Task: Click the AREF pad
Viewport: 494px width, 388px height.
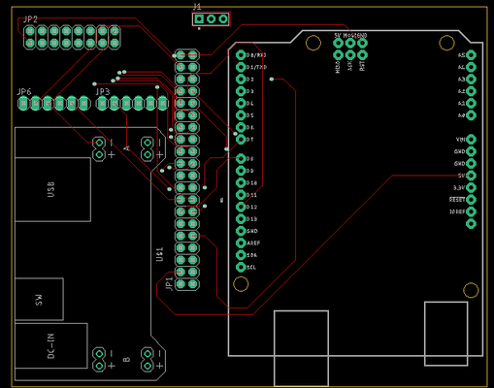Action: tap(241, 242)
